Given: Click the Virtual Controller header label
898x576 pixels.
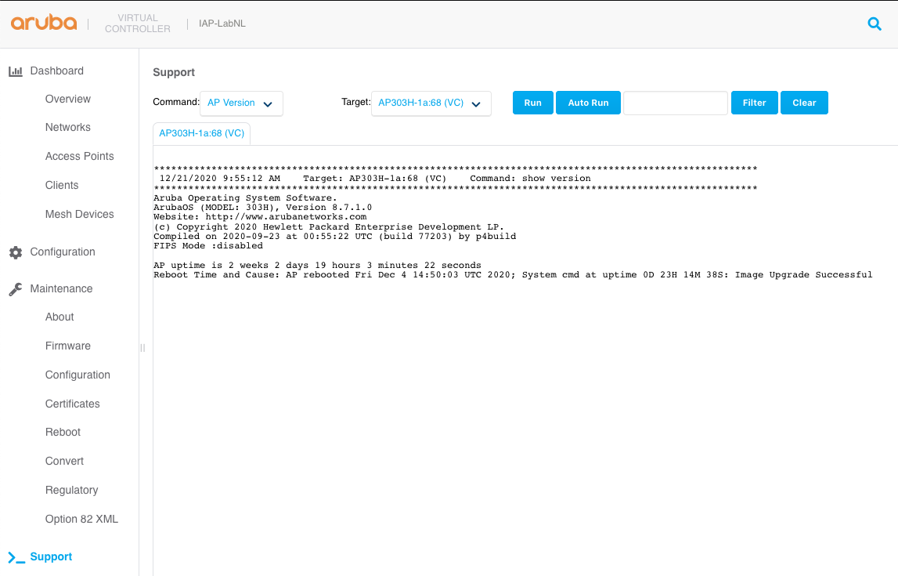Looking at the screenshot, I should pyautogui.click(x=138, y=24).
